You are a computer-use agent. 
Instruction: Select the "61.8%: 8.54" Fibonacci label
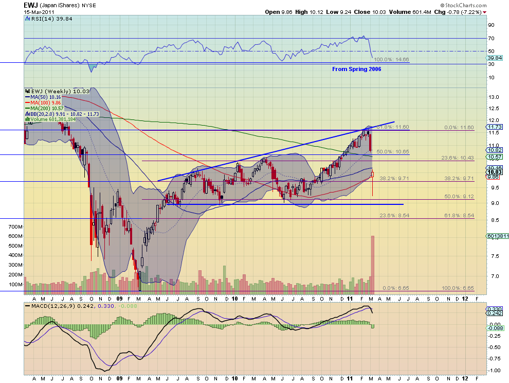(459, 215)
